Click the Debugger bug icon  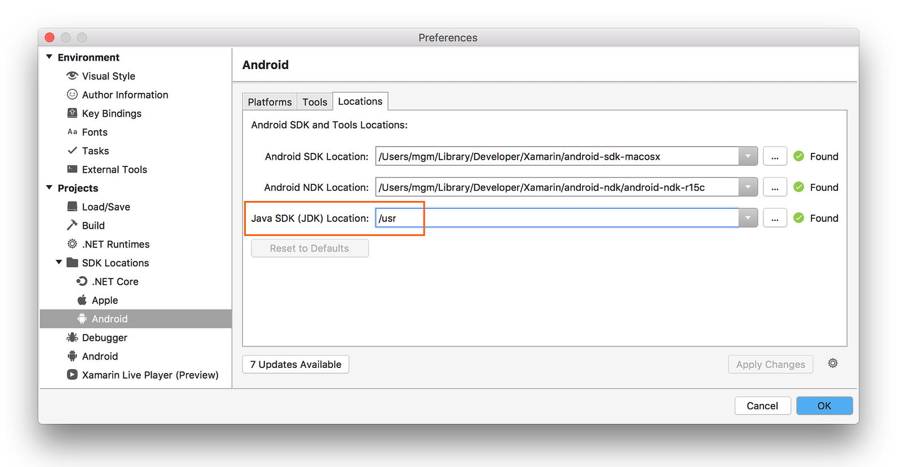click(x=72, y=337)
